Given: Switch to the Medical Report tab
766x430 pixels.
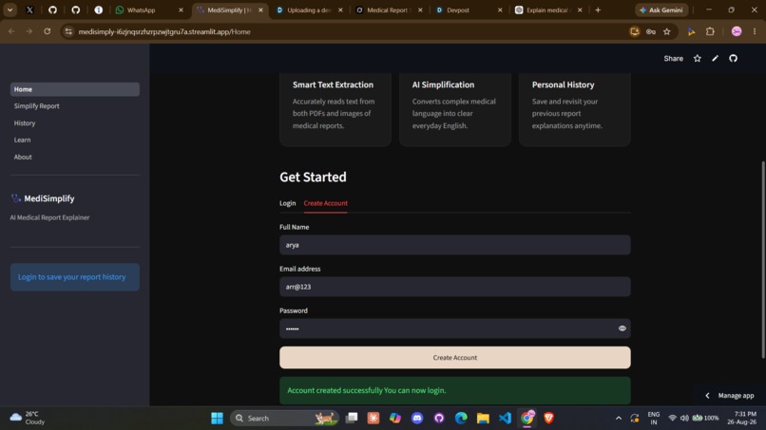Looking at the screenshot, I should tap(389, 9).
